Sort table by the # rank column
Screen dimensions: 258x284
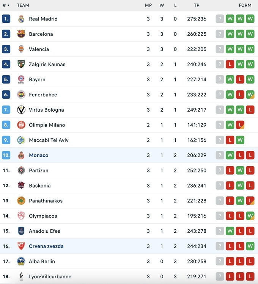coord(6,5)
